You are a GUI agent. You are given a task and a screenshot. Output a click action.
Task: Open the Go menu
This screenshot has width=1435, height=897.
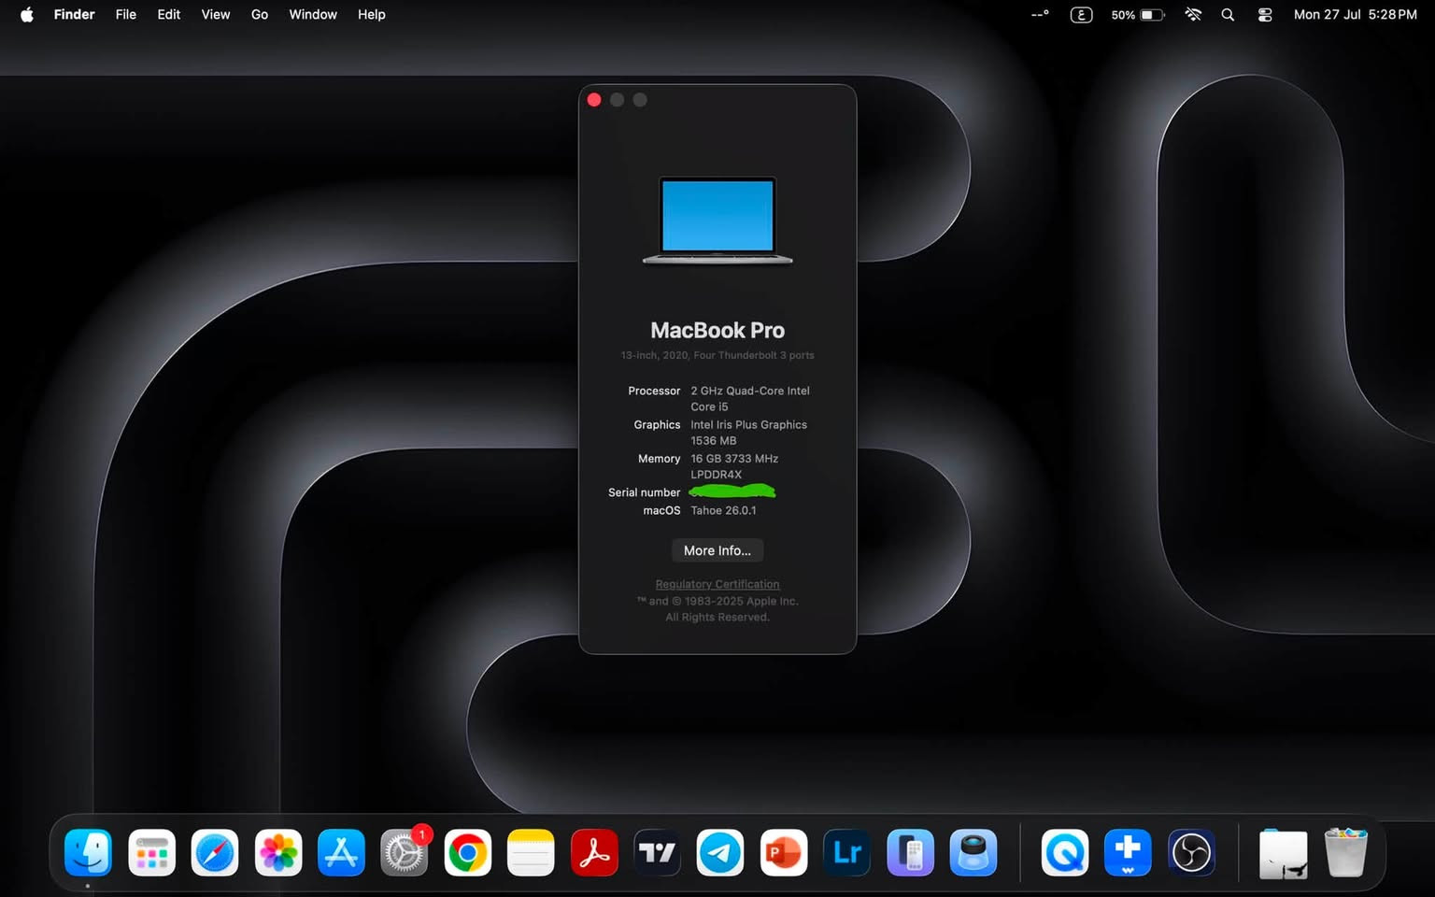click(260, 14)
